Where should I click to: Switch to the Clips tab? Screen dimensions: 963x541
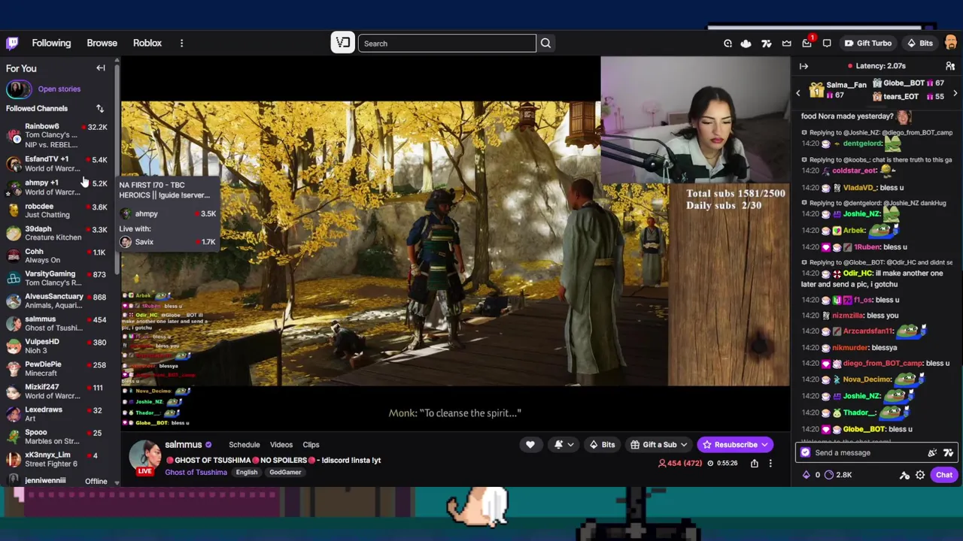point(311,445)
